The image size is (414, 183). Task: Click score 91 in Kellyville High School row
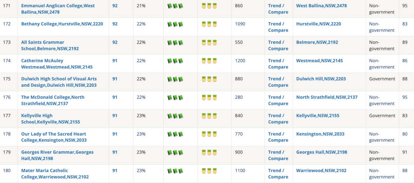click(x=115, y=116)
